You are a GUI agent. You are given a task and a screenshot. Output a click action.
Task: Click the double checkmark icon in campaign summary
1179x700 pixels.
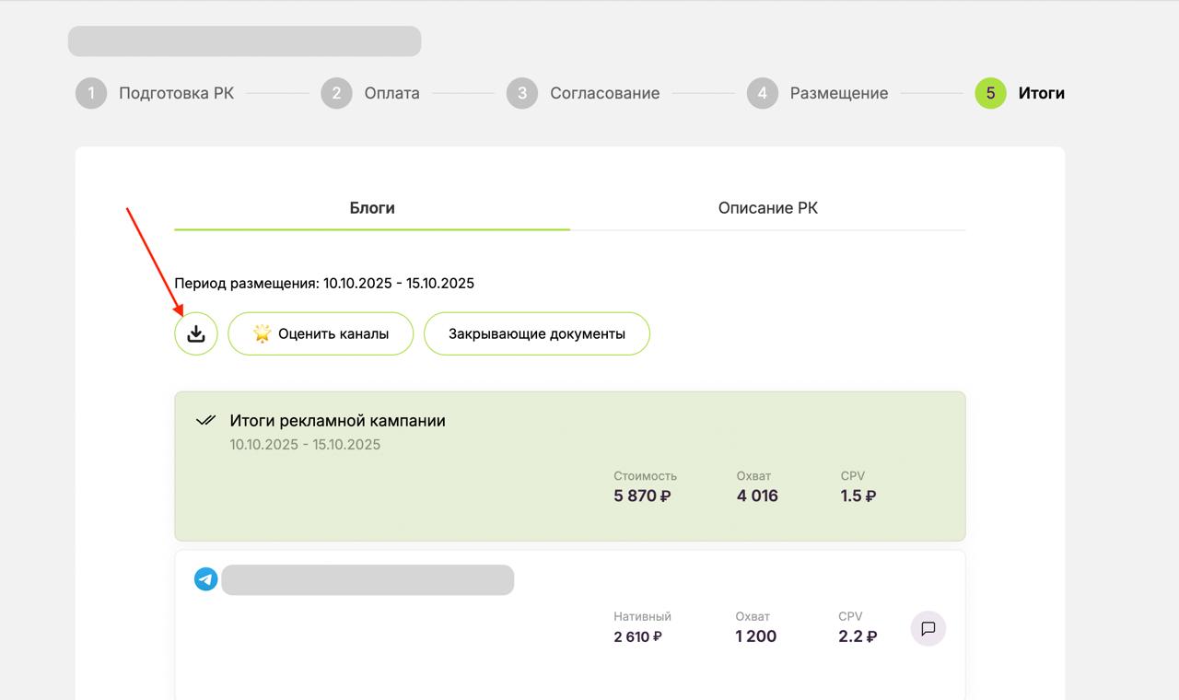click(205, 421)
